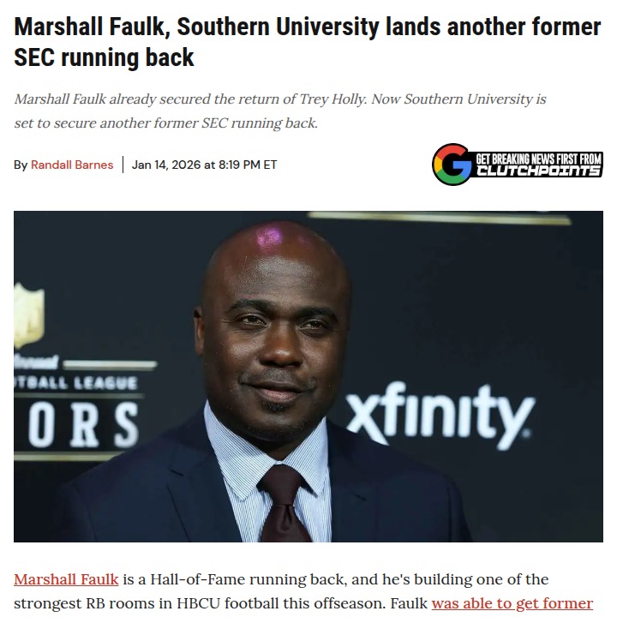Viewport: 617px width, 617px height.
Task: Click the maroon necktie in the photo
Action: (284, 504)
